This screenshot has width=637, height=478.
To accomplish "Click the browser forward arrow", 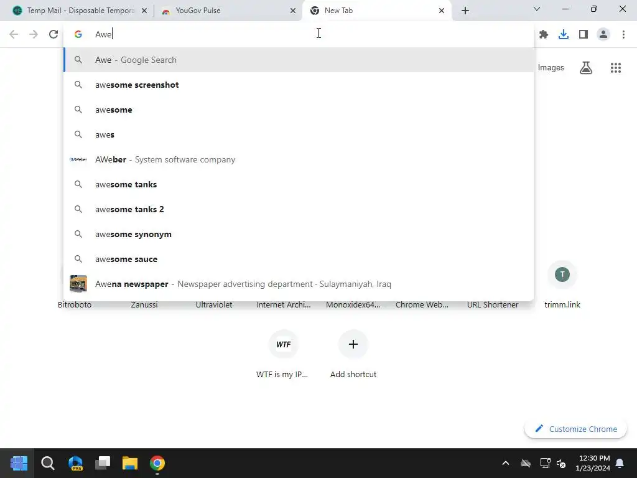I will (34, 34).
